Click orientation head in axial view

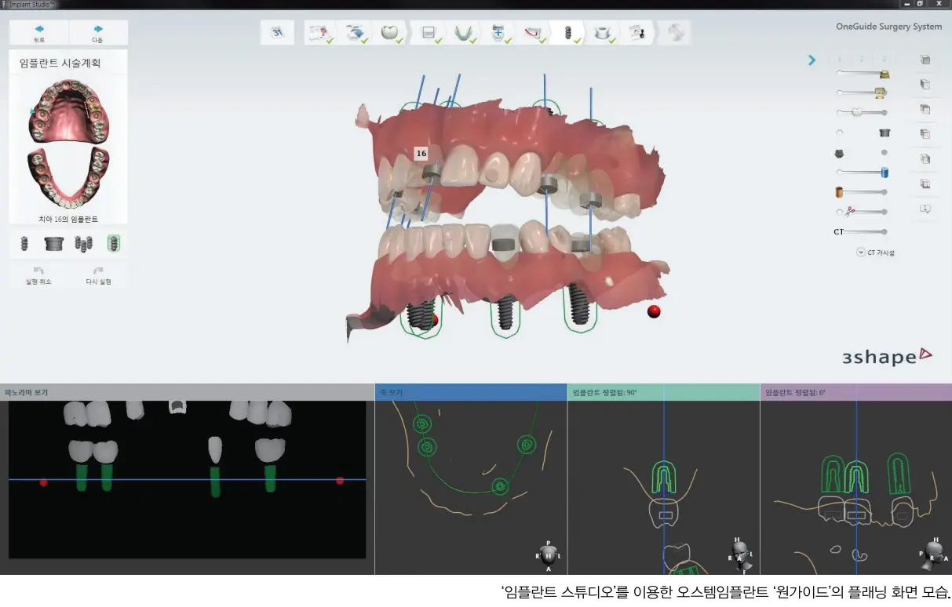(x=549, y=555)
